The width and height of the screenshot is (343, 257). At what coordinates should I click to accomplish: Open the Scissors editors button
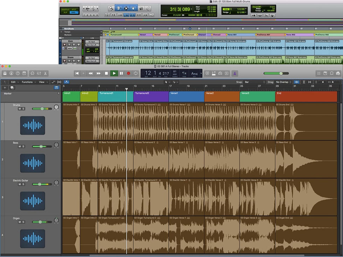pos(45,73)
